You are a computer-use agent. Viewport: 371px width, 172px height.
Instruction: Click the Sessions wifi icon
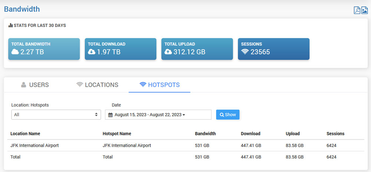pos(245,52)
